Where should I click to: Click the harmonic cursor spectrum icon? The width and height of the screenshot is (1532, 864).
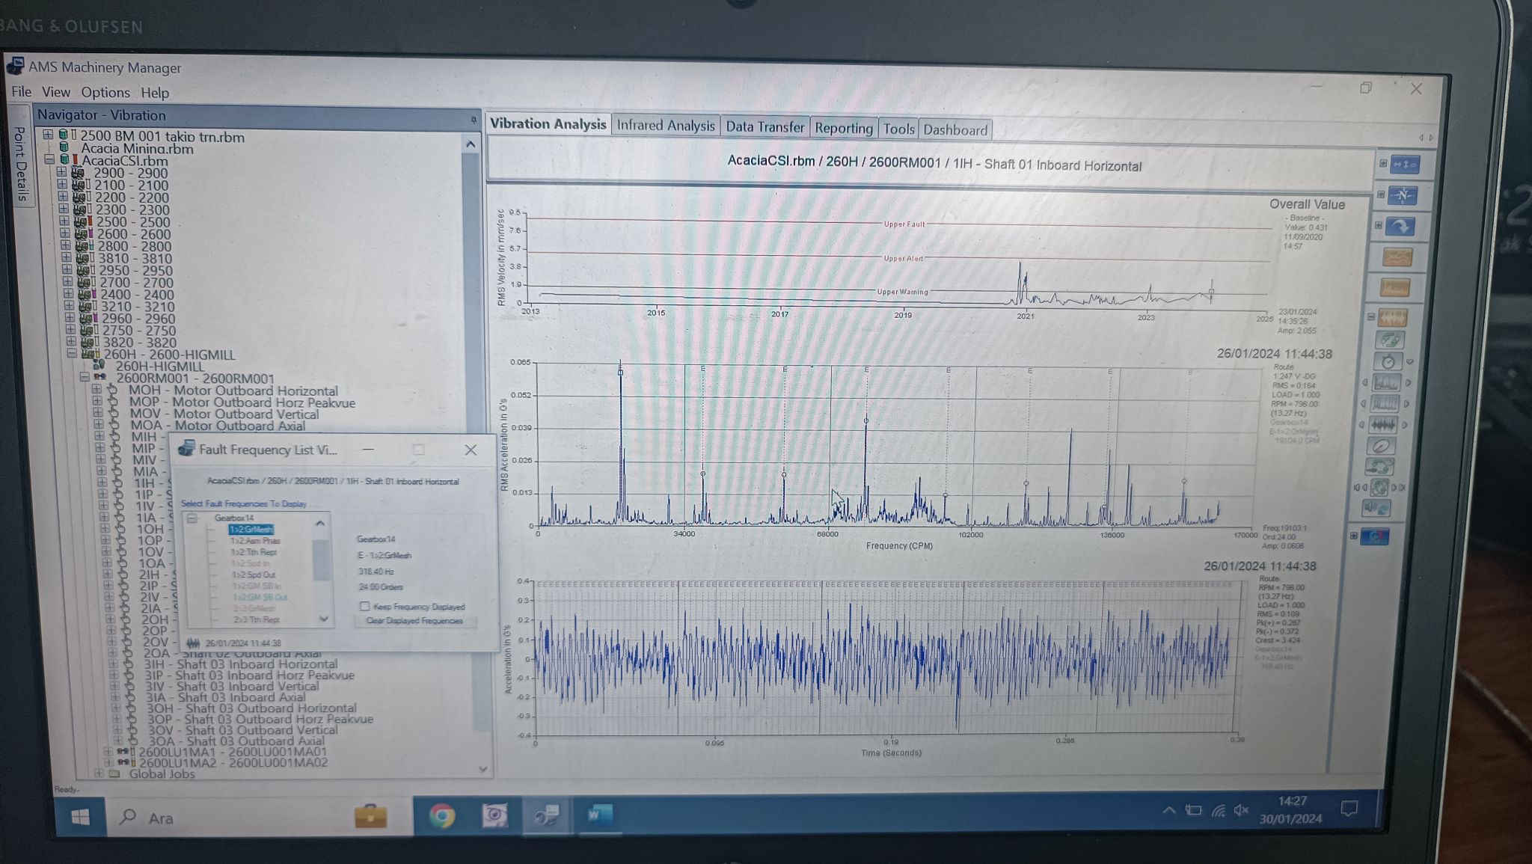(x=1385, y=405)
